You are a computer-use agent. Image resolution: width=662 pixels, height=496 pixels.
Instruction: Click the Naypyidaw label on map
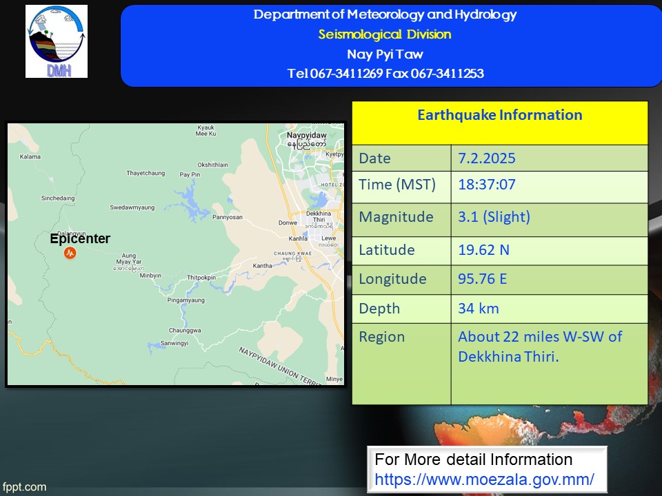point(306,135)
